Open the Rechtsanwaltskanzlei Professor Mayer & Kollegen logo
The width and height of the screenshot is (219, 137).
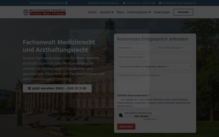pyautogui.click(x=44, y=12)
